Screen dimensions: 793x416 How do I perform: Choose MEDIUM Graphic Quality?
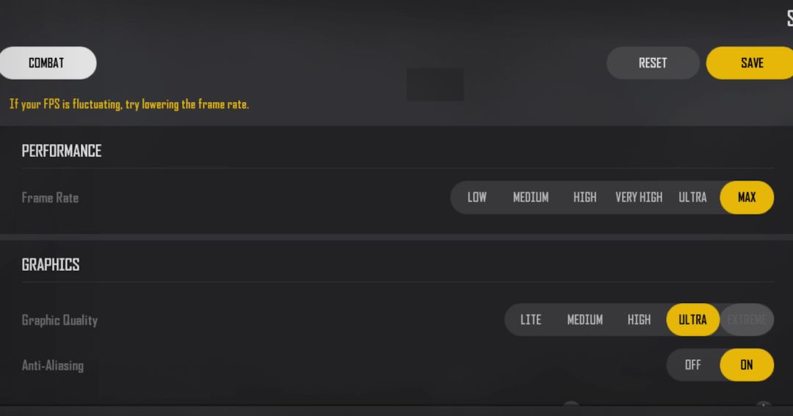(584, 320)
